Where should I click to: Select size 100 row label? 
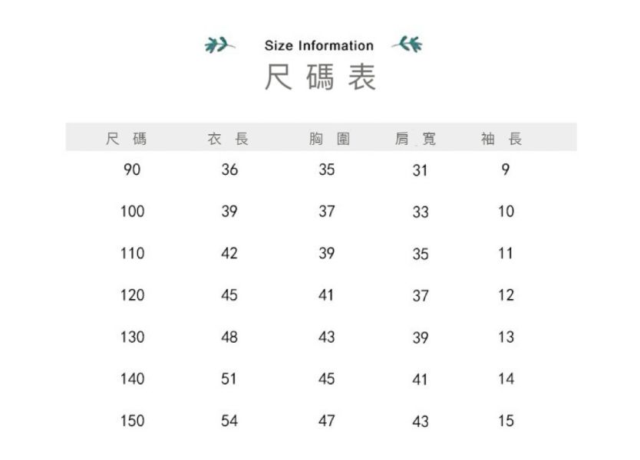click(132, 212)
